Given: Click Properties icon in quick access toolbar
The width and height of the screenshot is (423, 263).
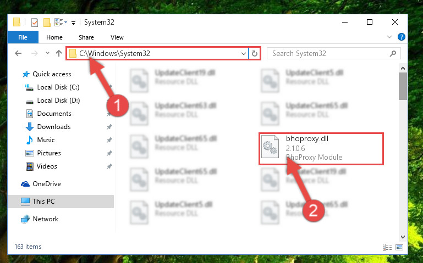Looking at the screenshot, I should (35, 23).
